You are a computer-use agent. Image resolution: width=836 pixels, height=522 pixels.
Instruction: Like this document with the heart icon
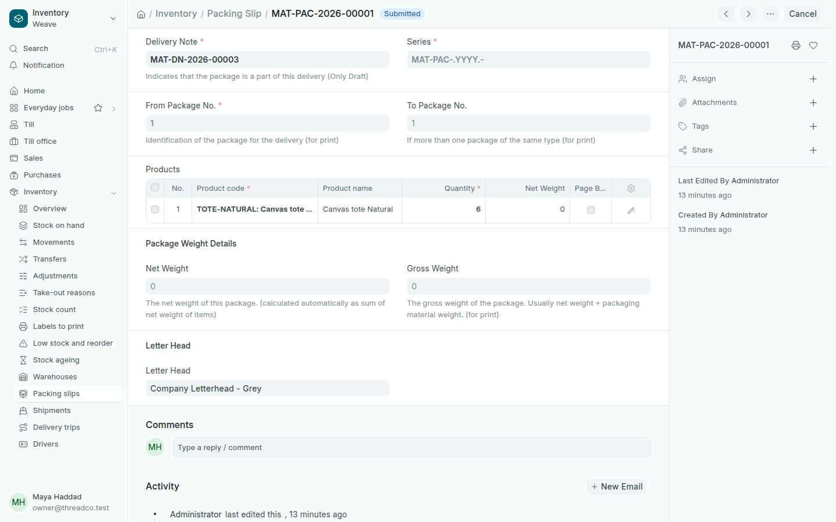813,45
